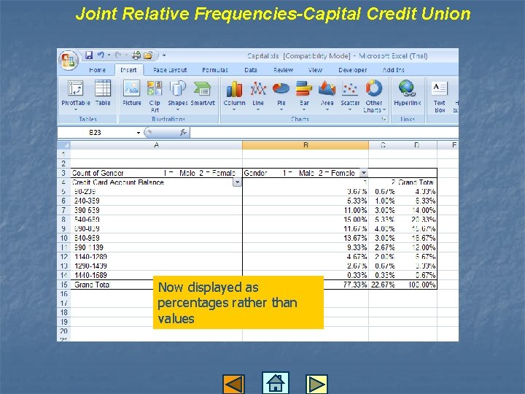The width and height of the screenshot is (525, 394).
Task: Click the '77.33%' total cell
Action: 355,285
